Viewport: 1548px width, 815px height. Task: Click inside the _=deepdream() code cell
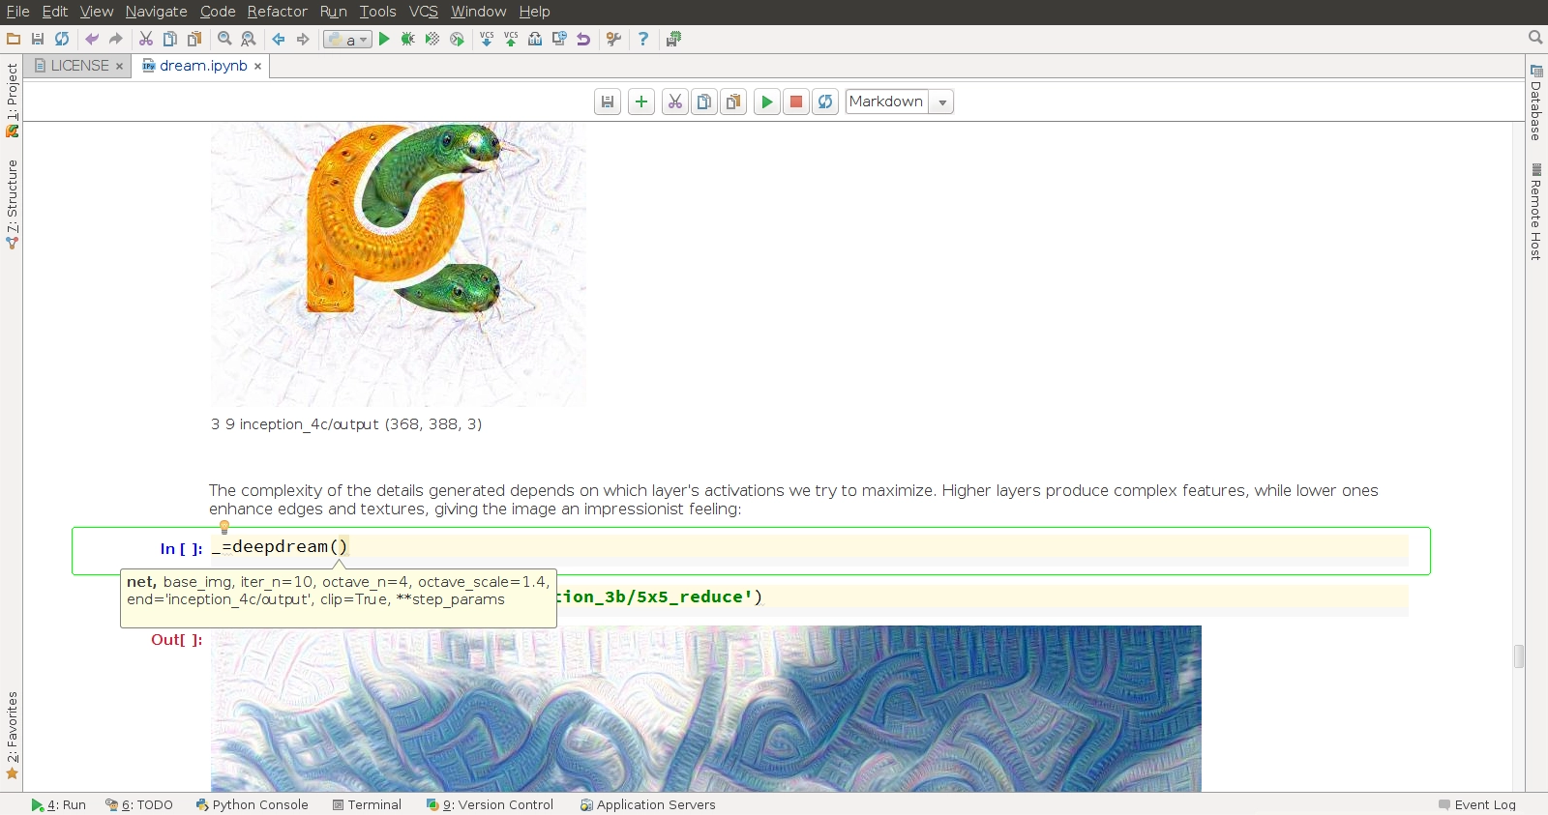[809, 548]
